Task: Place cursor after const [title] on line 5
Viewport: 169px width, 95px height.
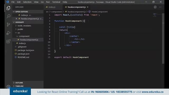Action: pos(75,27)
